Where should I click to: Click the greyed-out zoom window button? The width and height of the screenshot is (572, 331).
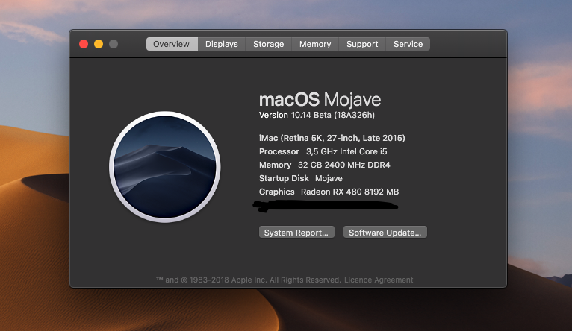tap(114, 44)
